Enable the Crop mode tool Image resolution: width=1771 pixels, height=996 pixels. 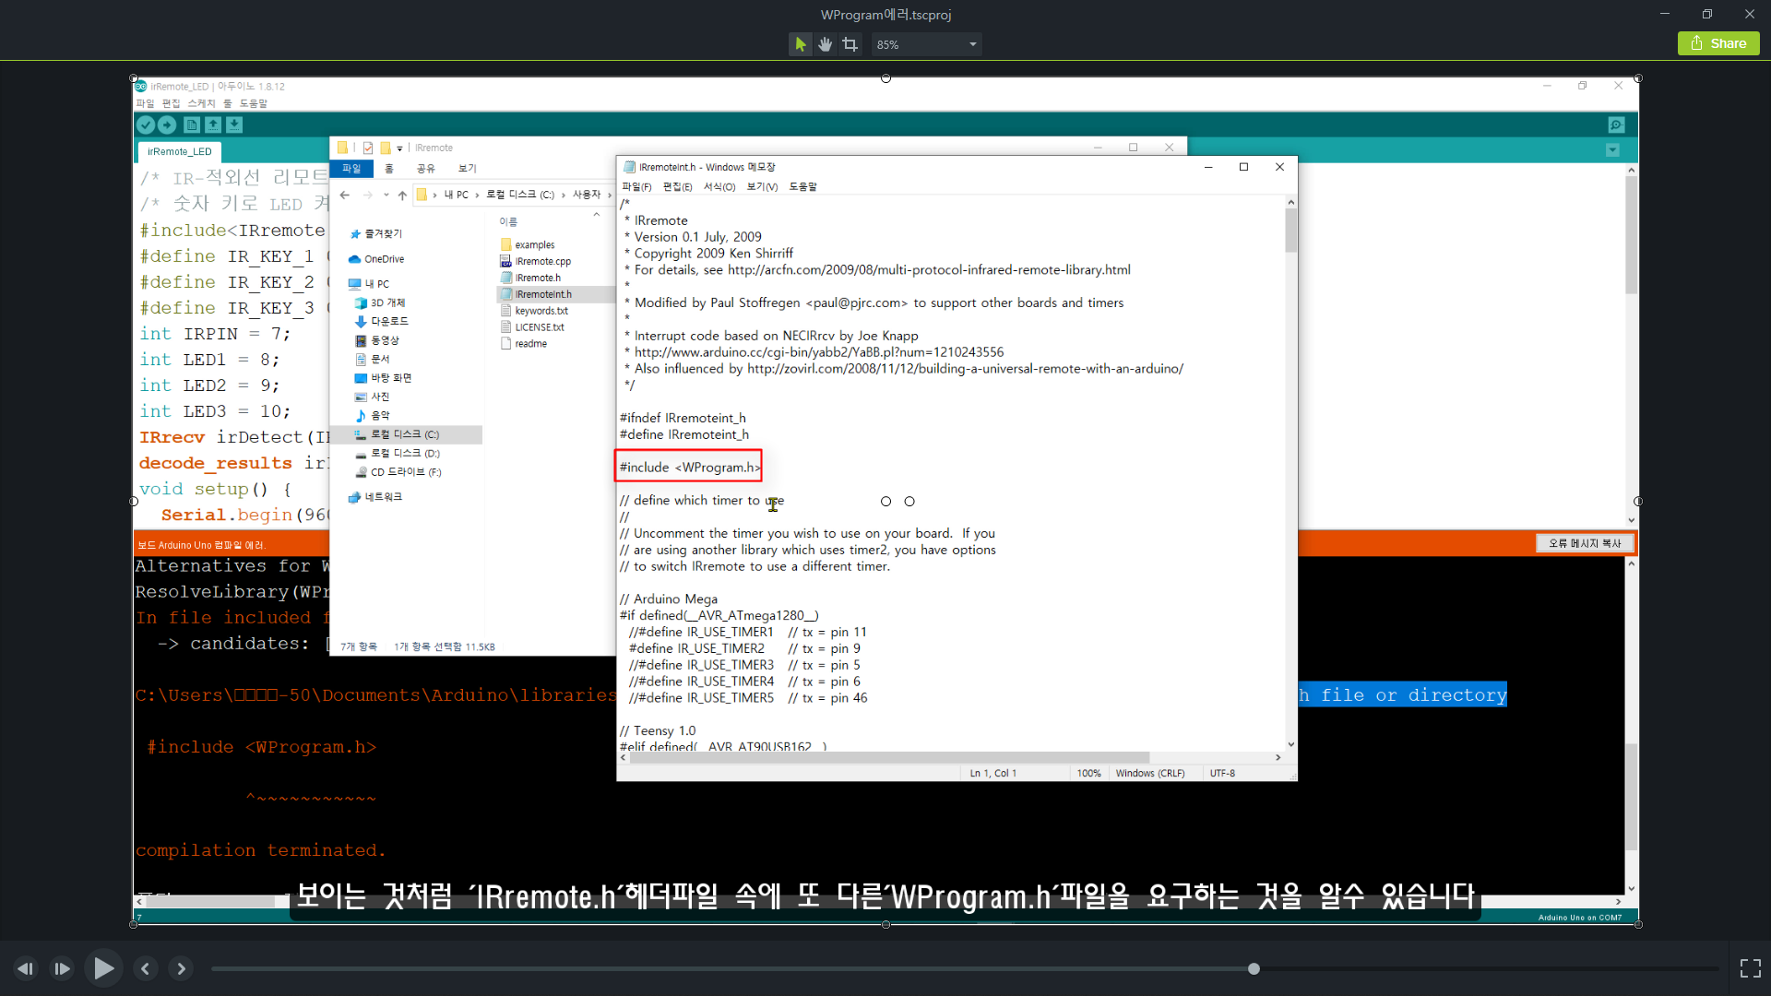point(850,44)
